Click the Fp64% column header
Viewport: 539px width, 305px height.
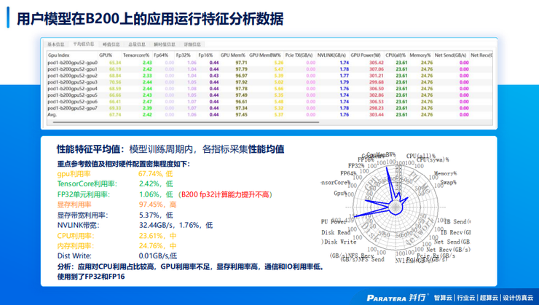pyautogui.click(x=161, y=55)
